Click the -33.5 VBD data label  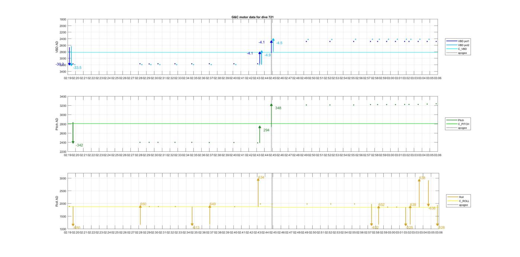click(x=77, y=67)
